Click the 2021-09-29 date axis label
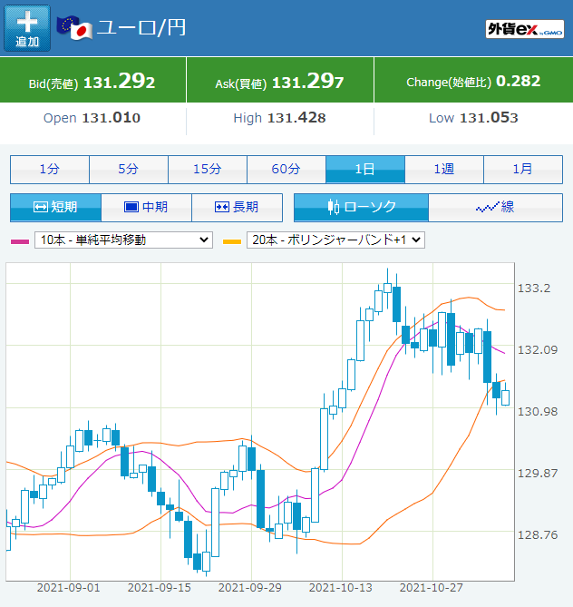The width and height of the screenshot is (573, 607). point(250,588)
